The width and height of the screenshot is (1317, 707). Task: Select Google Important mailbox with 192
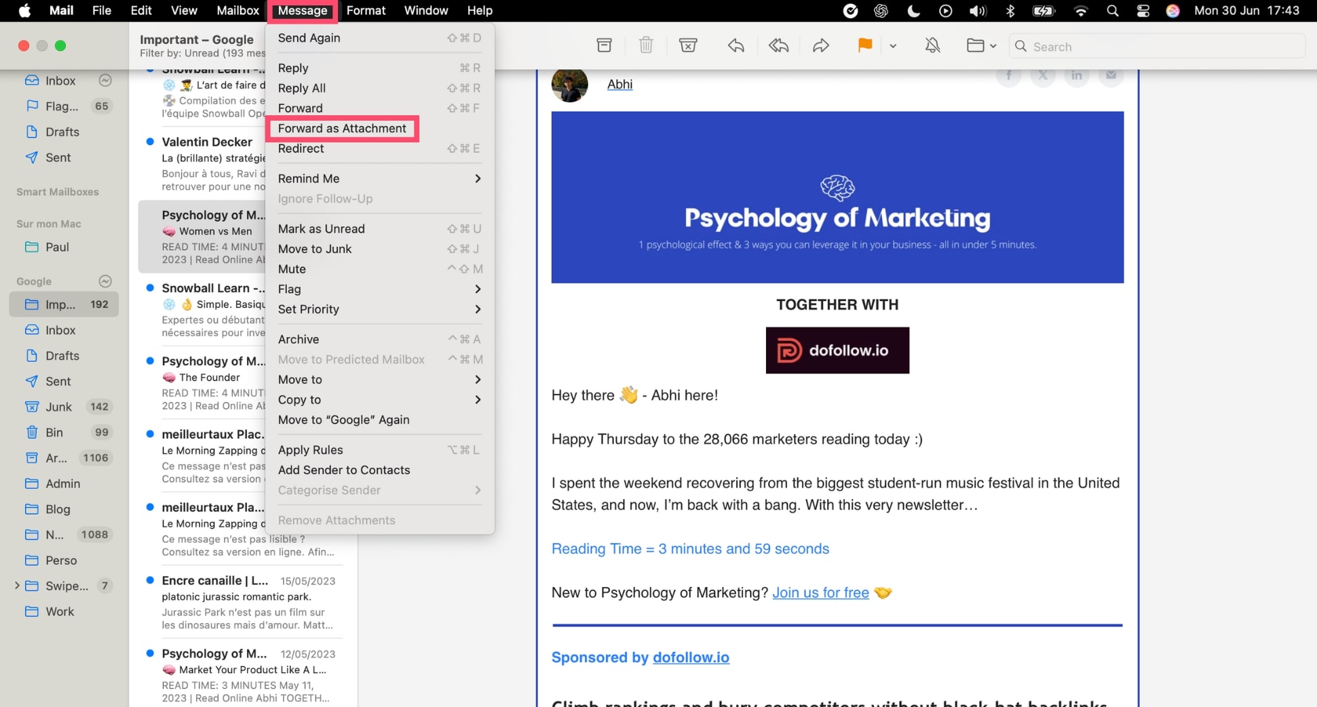click(x=64, y=304)
